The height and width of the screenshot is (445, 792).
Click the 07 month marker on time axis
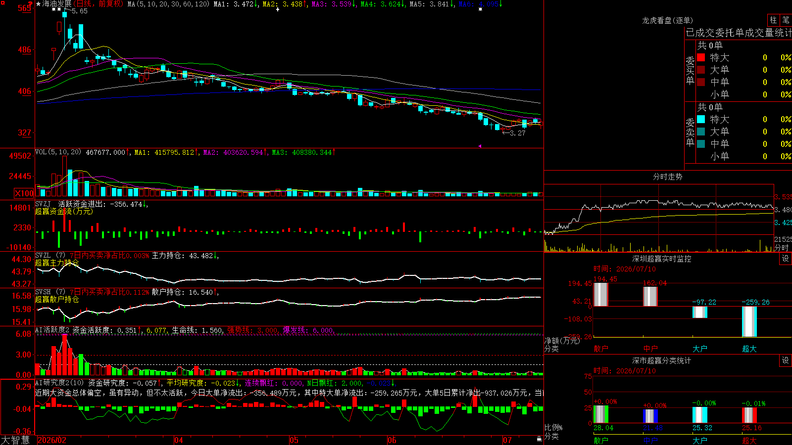[507, 440]
